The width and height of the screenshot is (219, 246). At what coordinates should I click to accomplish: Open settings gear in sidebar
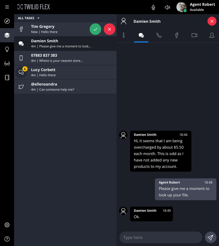[x=7, y=225]
